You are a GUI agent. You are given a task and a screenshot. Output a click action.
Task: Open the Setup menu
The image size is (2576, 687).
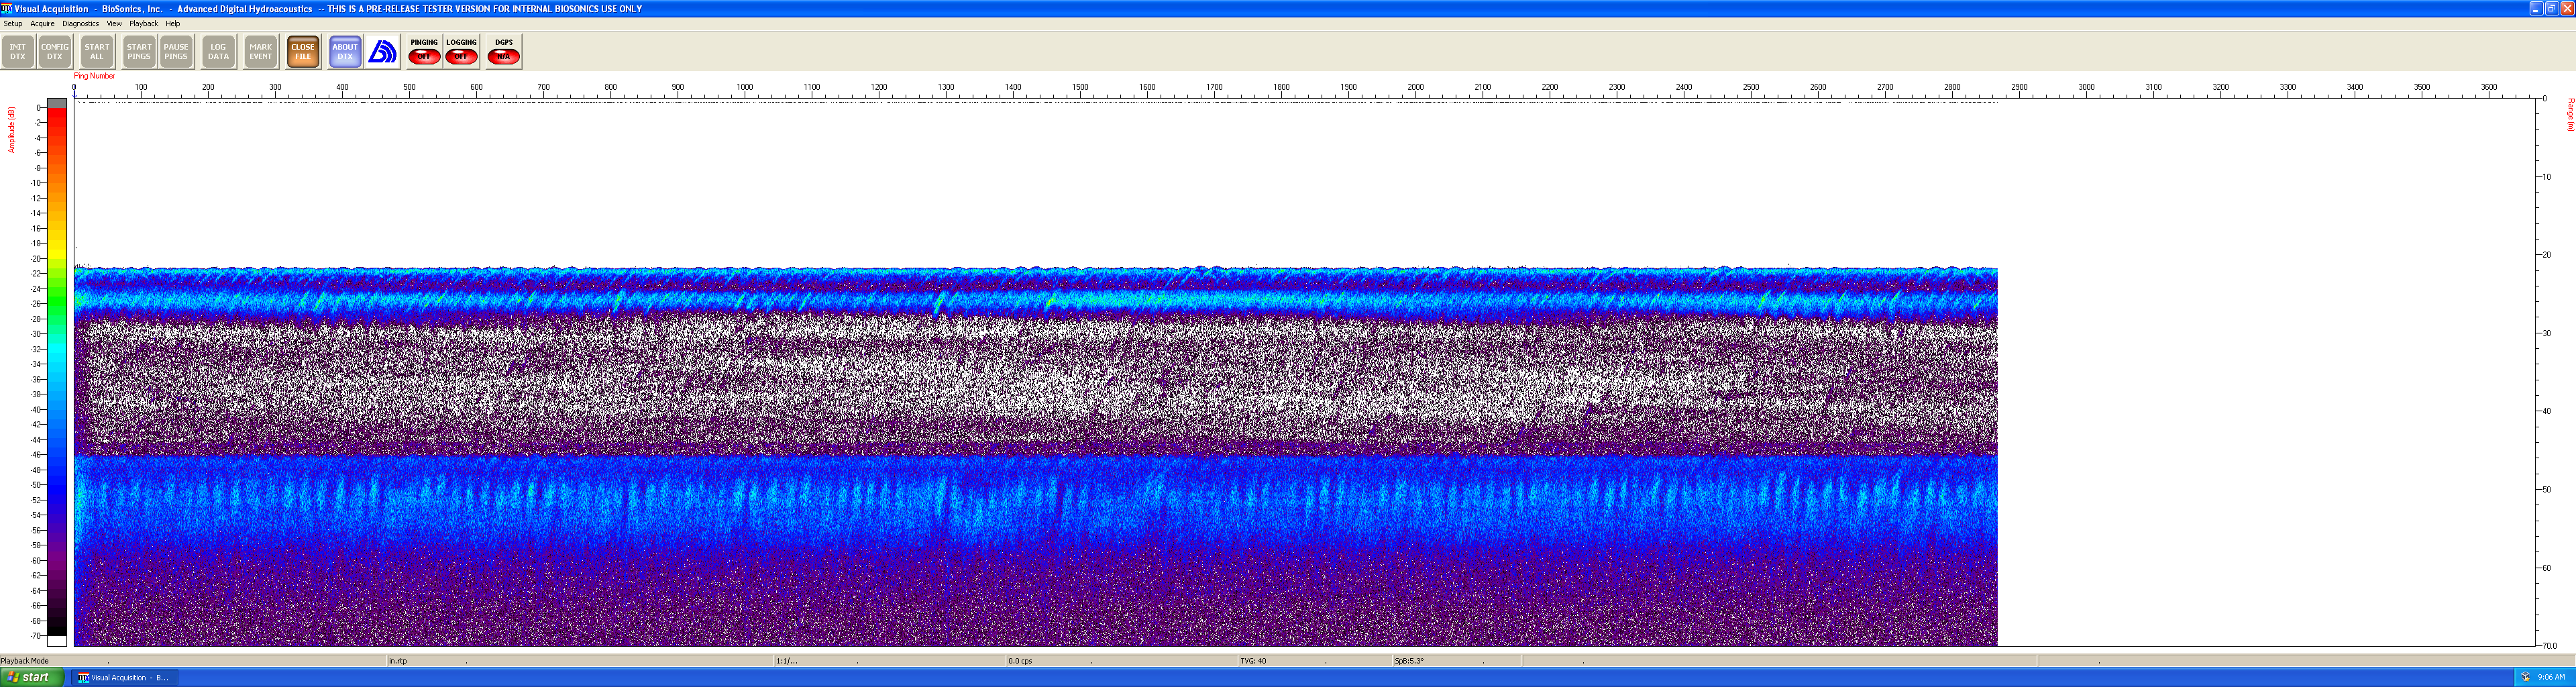tap(13, 24)
